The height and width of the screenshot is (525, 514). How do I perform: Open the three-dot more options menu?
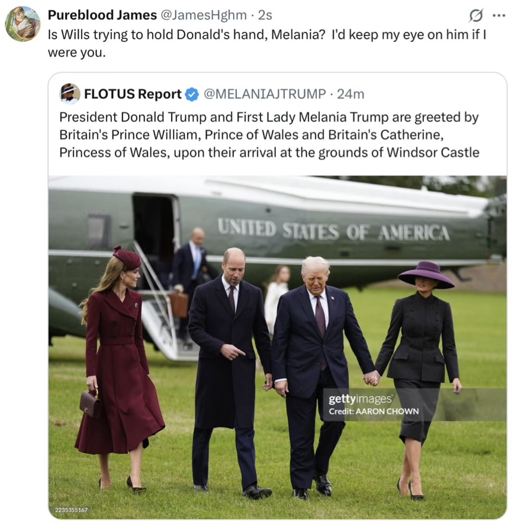(499, 15)
